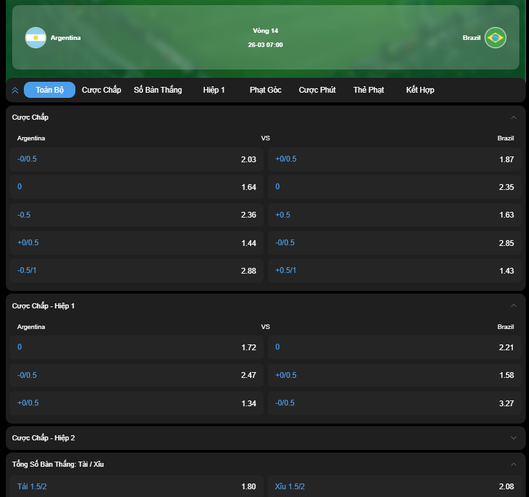529x497 pixels.
Task: Collapse the Cược Chấp - Hiệp 1 section
Action: (514, 306)
